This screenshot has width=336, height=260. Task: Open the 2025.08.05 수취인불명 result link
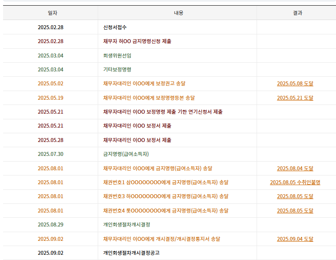coord(295,182)
